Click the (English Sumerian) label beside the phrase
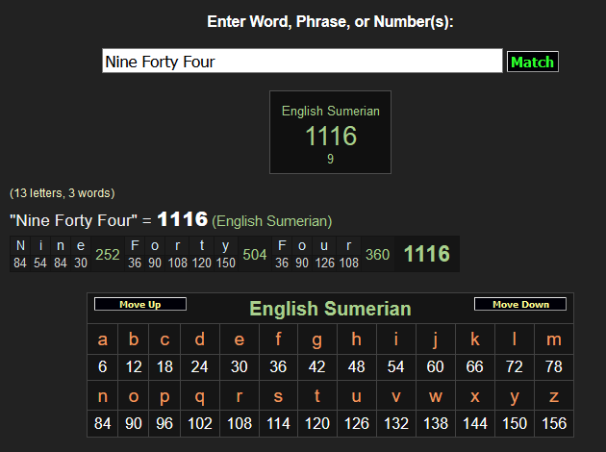Screen dimensions: 606x452 tap(272, 220)
